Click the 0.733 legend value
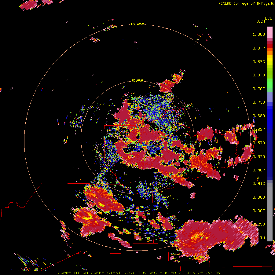The height and width of the screenshot is (275, 275). [x=259, y=102]
